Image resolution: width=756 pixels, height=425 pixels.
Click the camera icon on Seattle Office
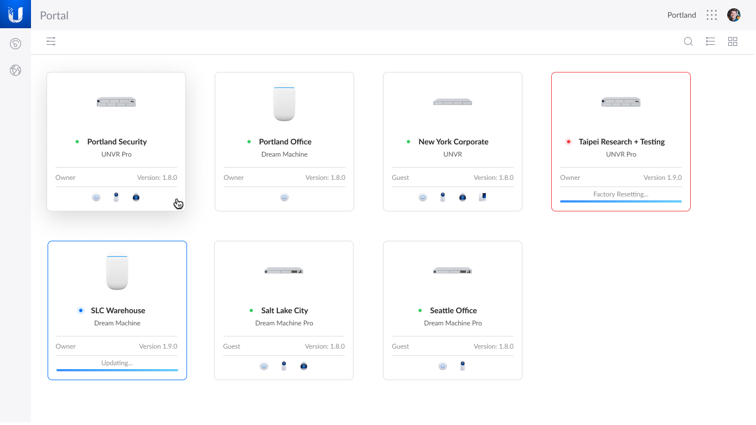(463, 366)
